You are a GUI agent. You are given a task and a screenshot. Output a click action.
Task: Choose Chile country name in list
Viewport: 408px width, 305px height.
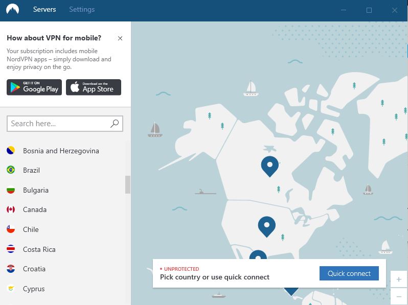[x=31, y=229]
